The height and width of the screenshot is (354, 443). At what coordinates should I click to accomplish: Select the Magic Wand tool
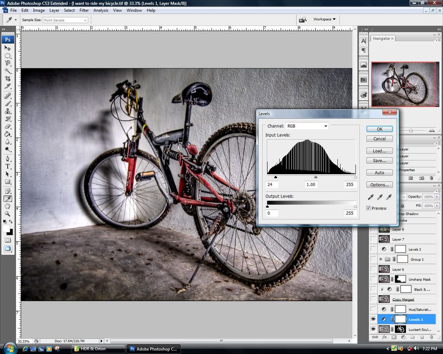(8, 70)
